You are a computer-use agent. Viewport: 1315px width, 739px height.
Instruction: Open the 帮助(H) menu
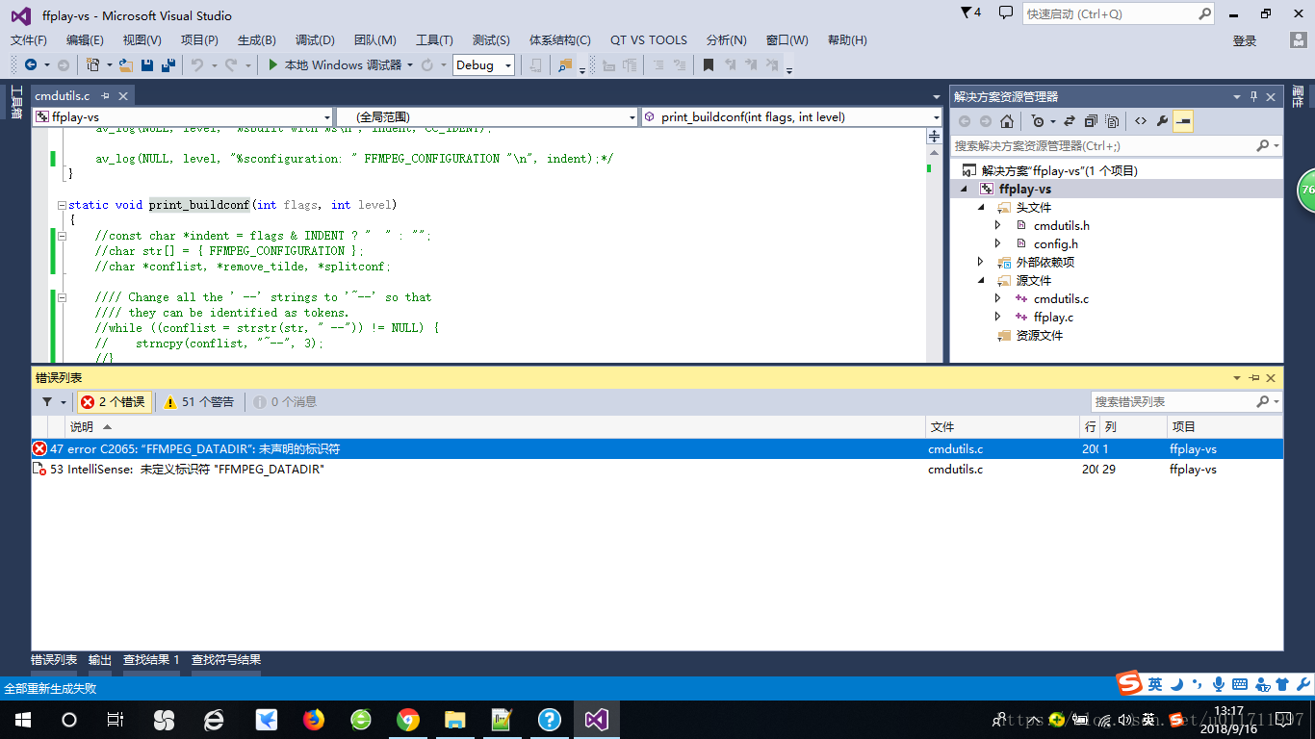click(x=847, y=39)
